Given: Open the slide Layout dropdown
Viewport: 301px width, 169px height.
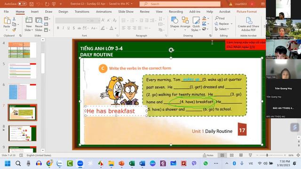Looking at the screenshot, I should coord(47,19).
